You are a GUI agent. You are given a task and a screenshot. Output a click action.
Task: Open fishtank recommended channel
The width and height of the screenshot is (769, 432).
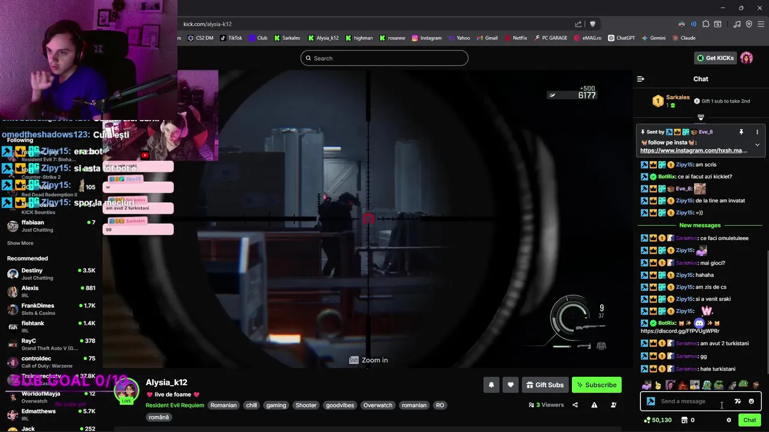[x=50, y=326]
